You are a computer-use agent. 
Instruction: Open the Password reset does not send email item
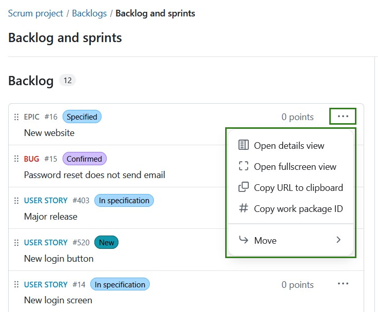94,175
